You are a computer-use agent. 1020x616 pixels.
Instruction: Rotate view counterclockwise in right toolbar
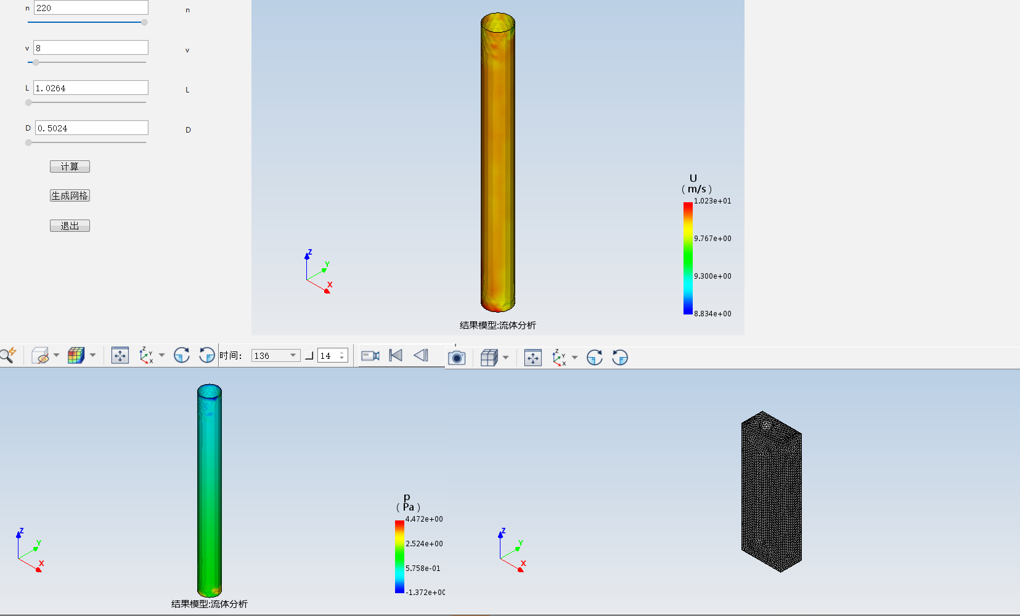[620, 358]
